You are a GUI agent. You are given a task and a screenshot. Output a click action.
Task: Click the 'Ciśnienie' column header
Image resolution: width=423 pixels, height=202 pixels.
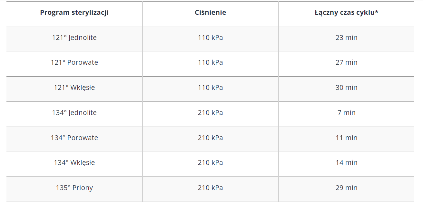210,13
